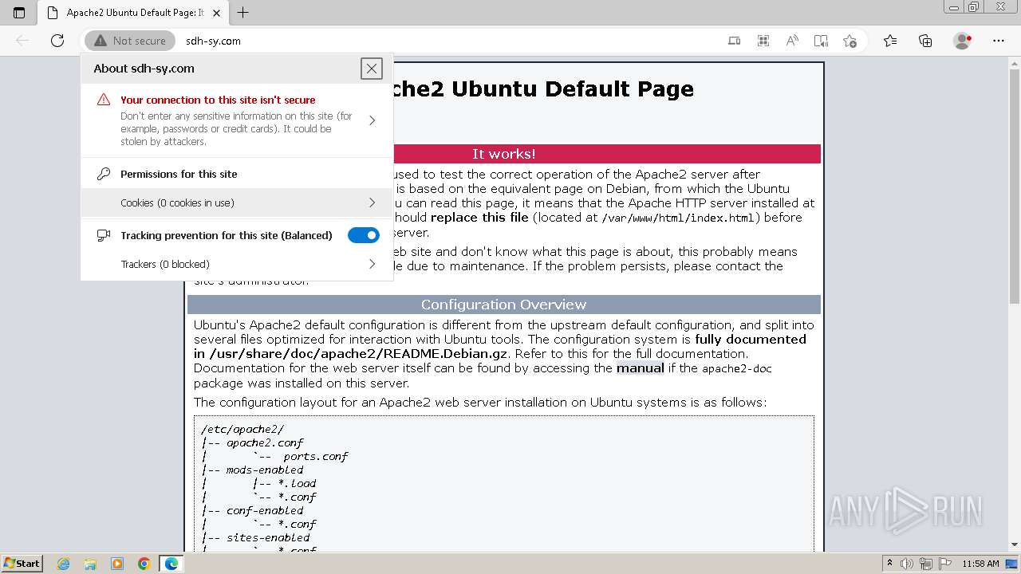Image resolution: width=1021 pixels, height=574 pixels.
Task: Click scrollbar down arrow
Action: tap(1014, 545)
